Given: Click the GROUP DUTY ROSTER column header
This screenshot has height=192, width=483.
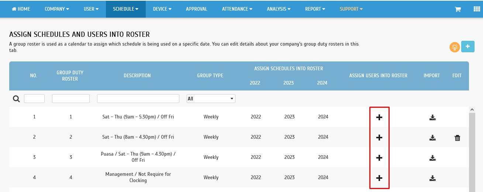Looking at the screenshot, I should click(70, 76).
